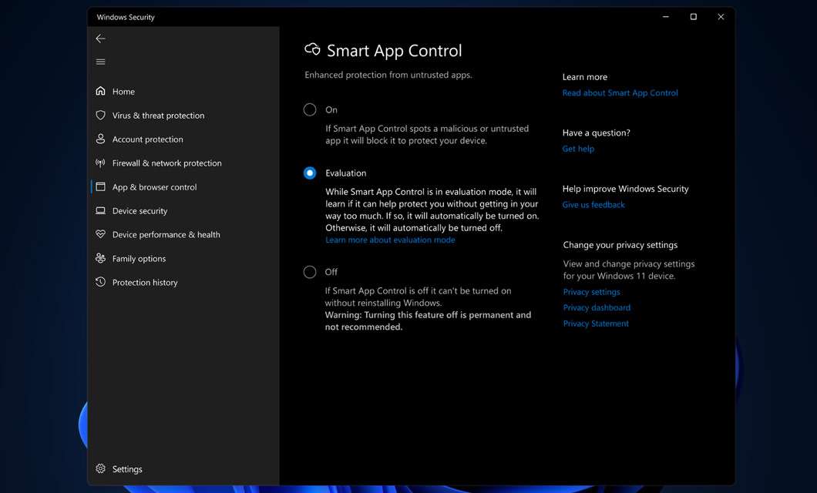This screenshot has height=493, width=817.
Task: Click the Home icon in sidebar
Action: 101,91
